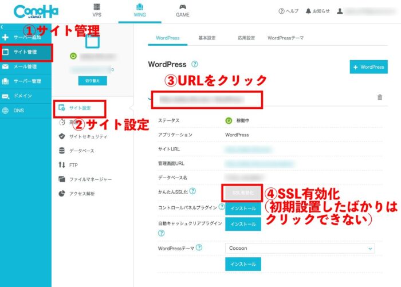Open the Cocoon theme dropdown
The width and height of the screenshot is (401, 287).
(x=300, y=248)
